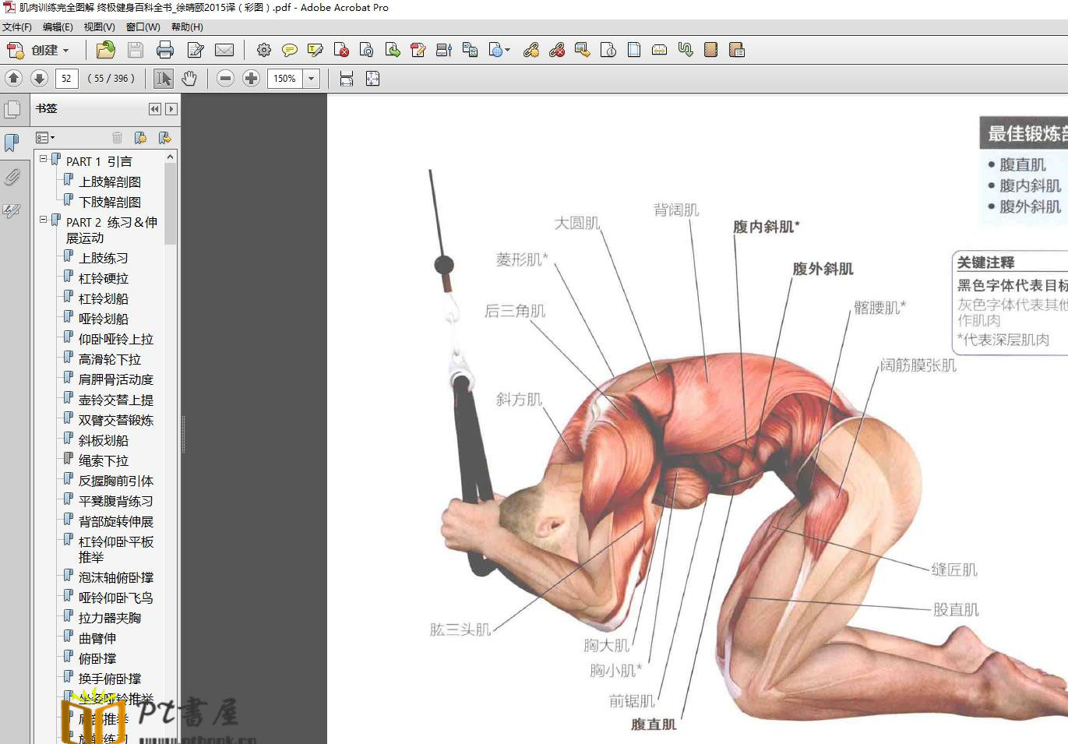Screen dimensions: 1068x744
Task: Click the 腹直肌 label below the figure
Action: 654,725
